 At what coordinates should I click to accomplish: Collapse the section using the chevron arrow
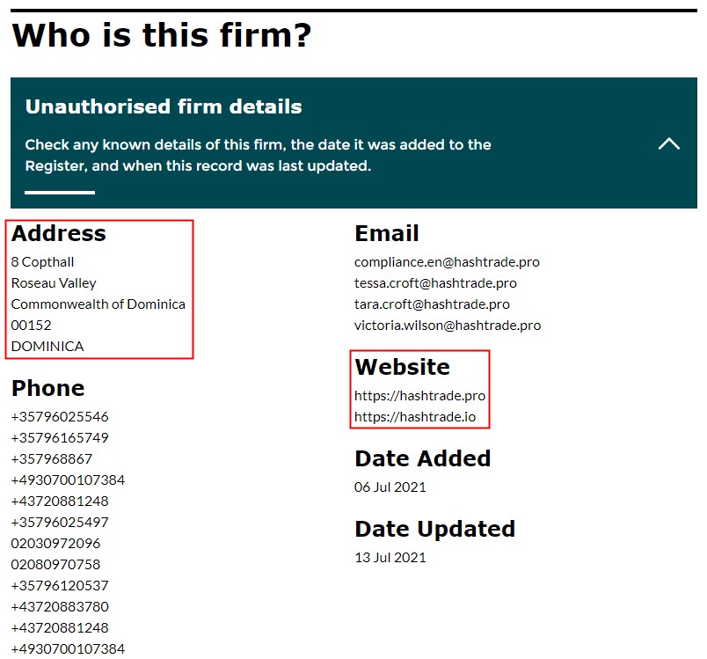pos(668,143)
